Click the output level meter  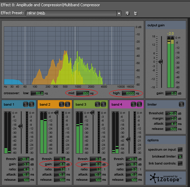pos(171,62)
